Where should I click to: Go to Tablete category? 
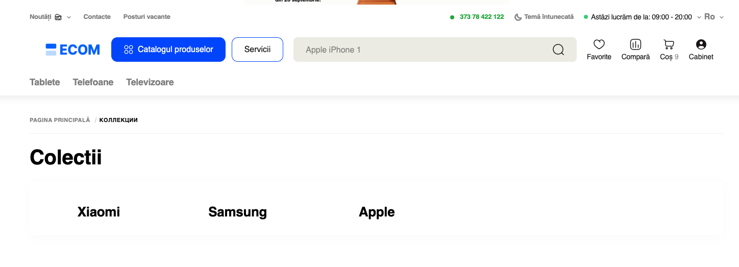click(45, 82)
